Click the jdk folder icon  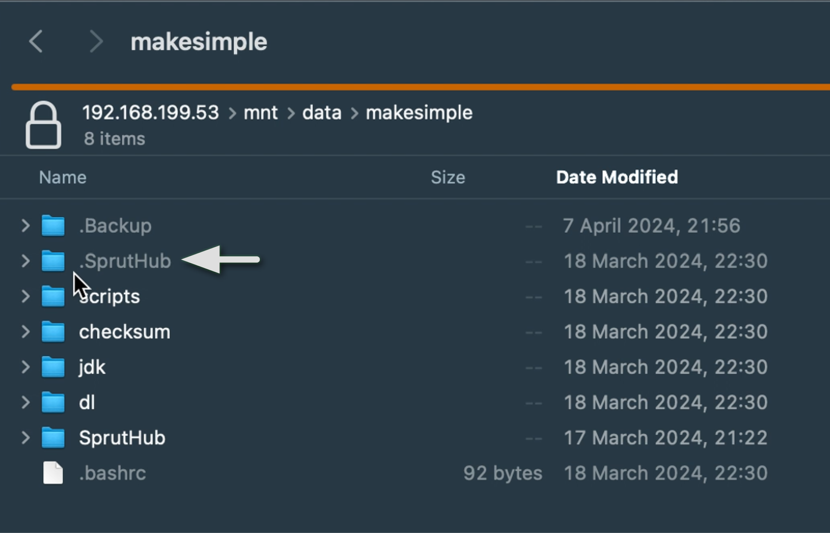tap(53, 367)
